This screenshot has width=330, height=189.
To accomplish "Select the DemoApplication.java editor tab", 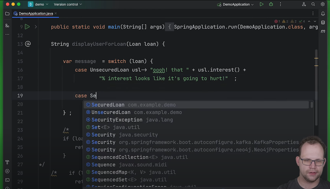I will (34, 13).
